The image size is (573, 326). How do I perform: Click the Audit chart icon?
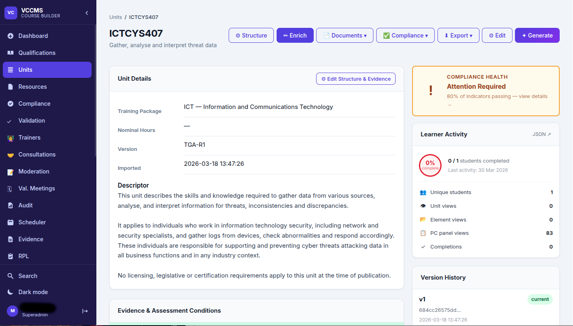[x=10, y=205]
